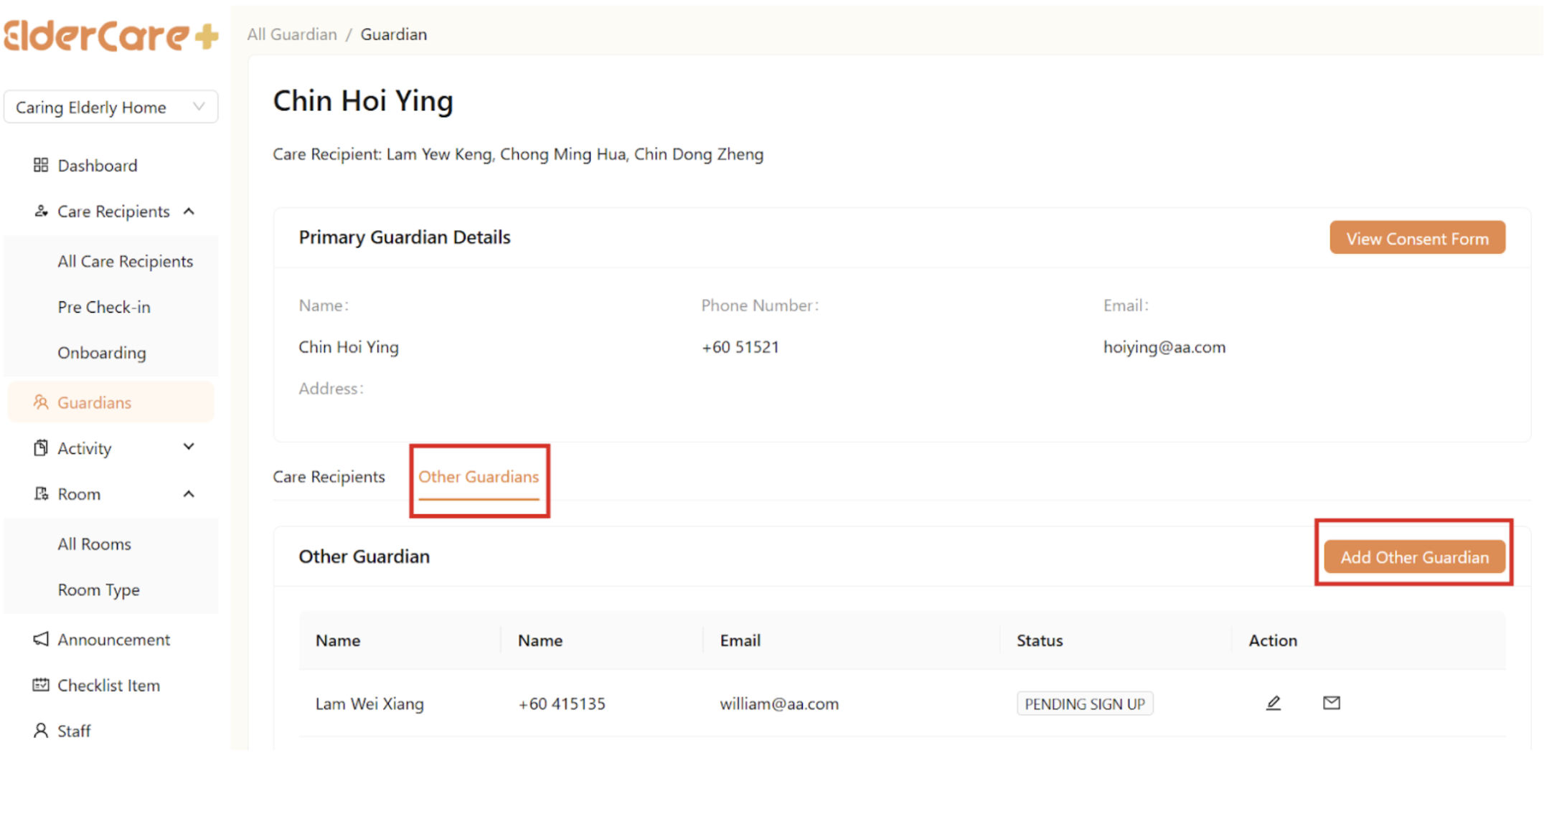Collapse the Care Recipients menu chevron
This screenshot has height=819, width=1557.
pyautogui.click(x=189, y=212)
